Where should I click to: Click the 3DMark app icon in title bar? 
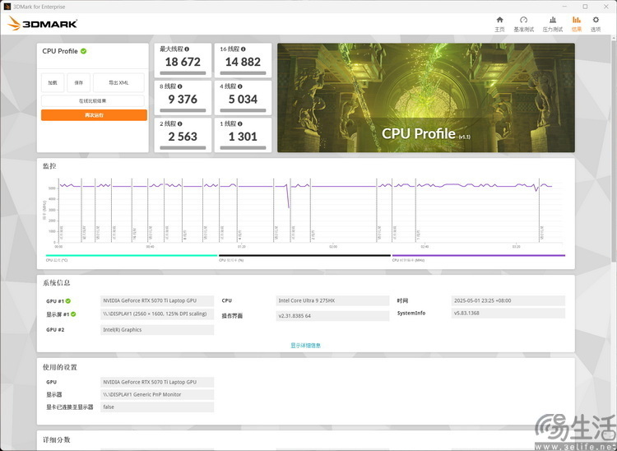pos(7,7)
